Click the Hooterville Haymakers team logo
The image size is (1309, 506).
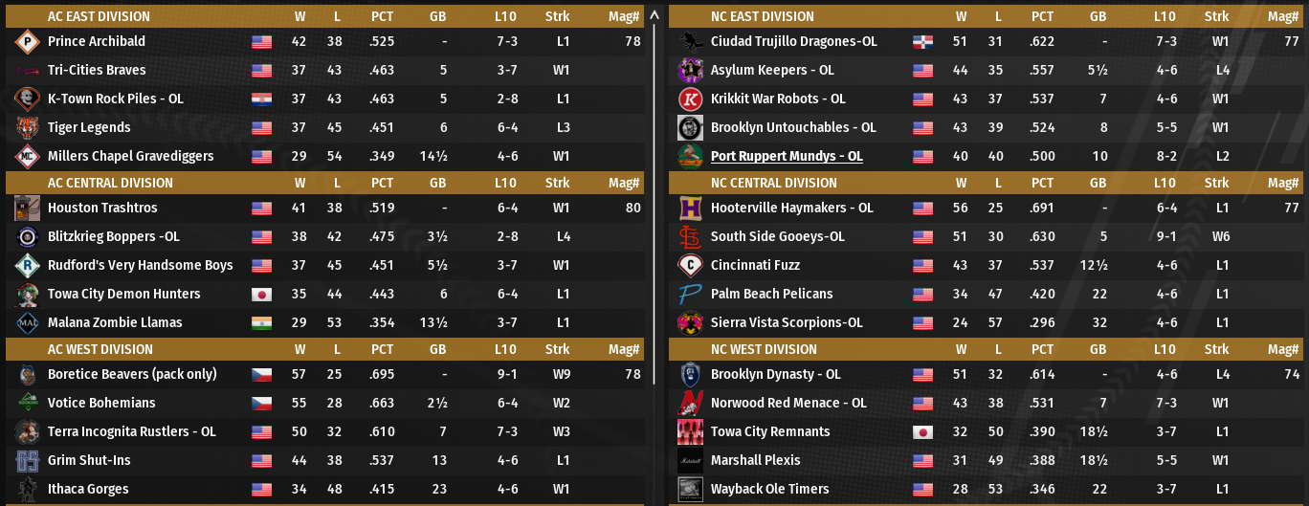point(690,209)
